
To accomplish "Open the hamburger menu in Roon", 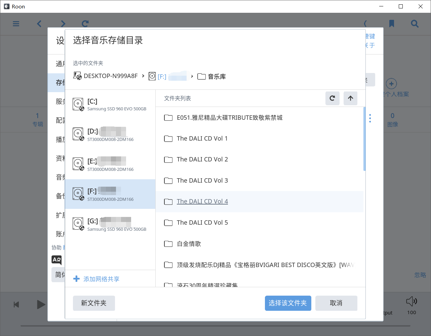I will pyautogui.click(x=16, y=24).
